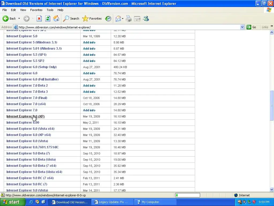Open Internet Explorer 8.0.7601.17514IC link
The image size is (274, 206).
(32, 147)
